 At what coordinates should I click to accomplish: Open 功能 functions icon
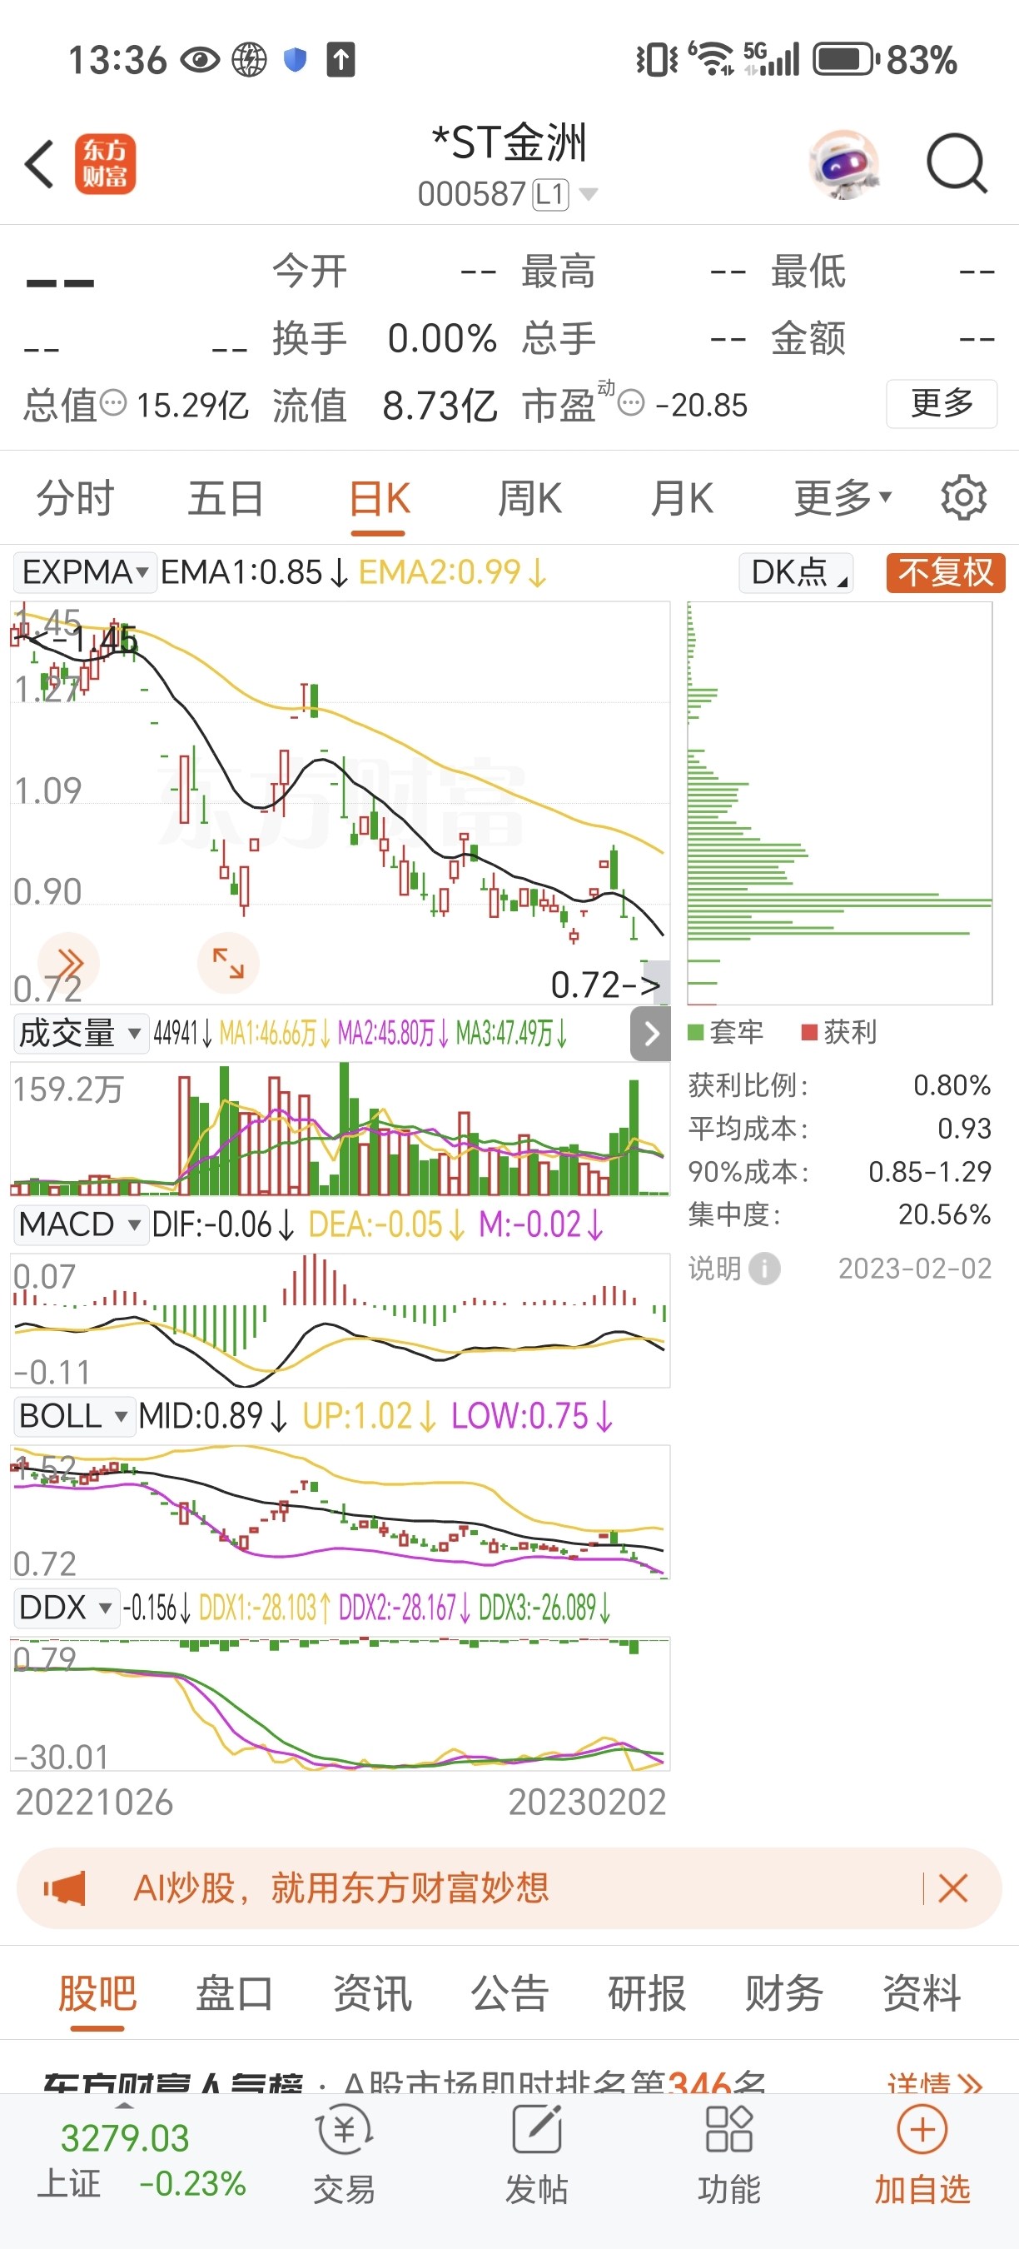click(728, 2154)
